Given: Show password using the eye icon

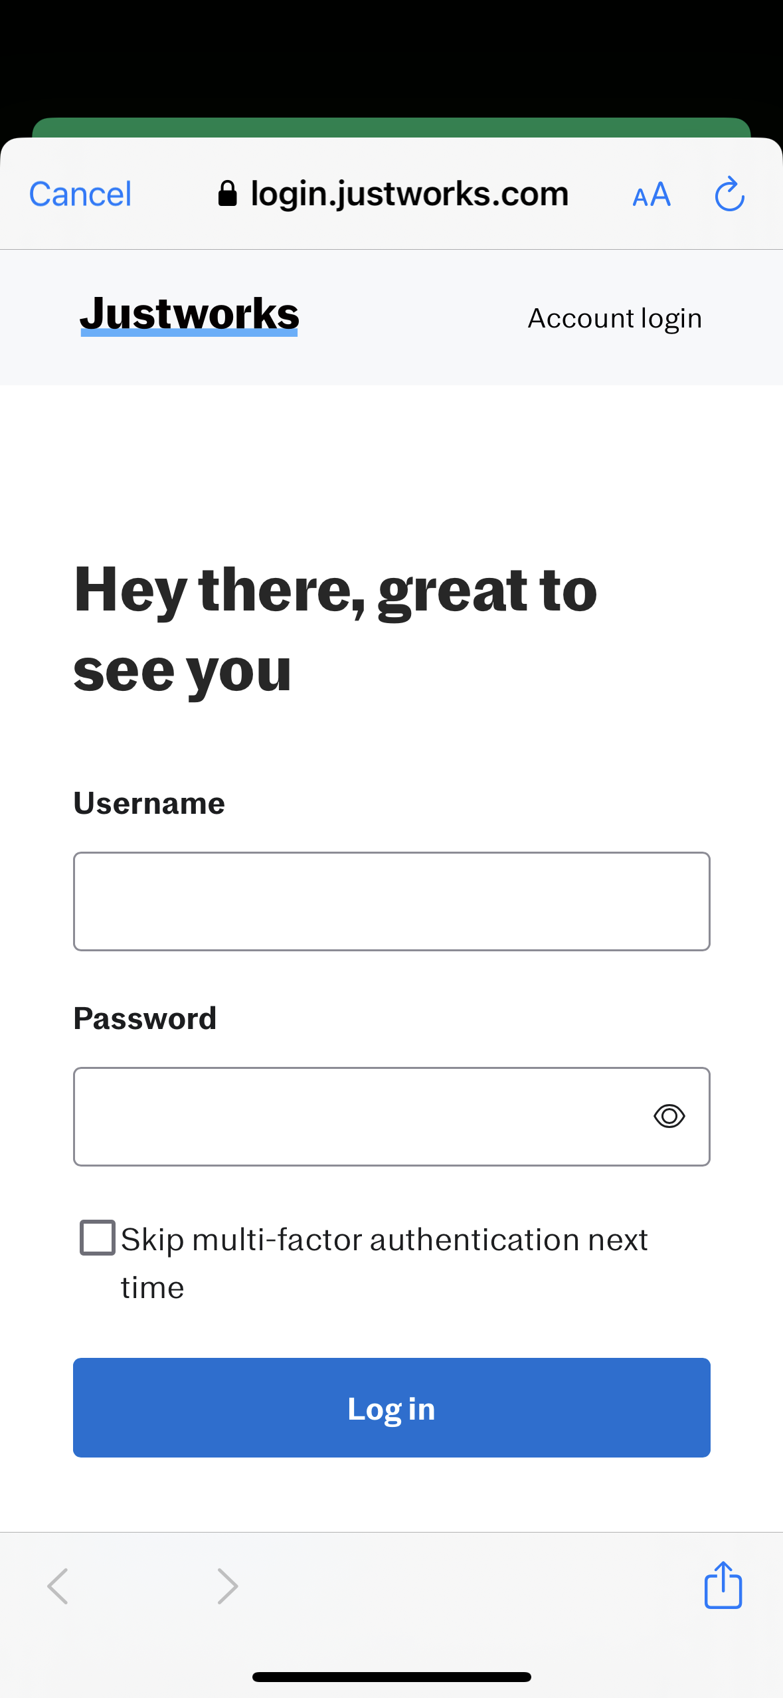Looking at the screenshot, I should pos(669,1116).
